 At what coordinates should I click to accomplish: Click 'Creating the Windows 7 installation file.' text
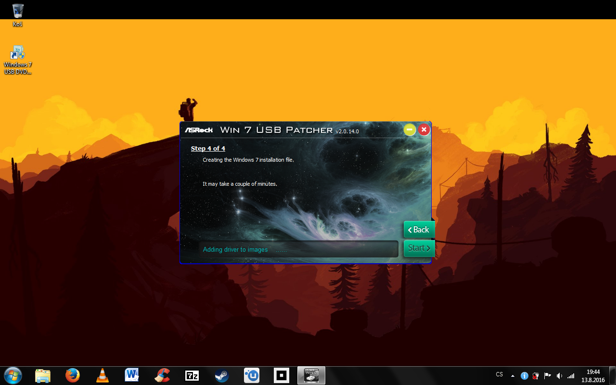click(x=248, y=160)
